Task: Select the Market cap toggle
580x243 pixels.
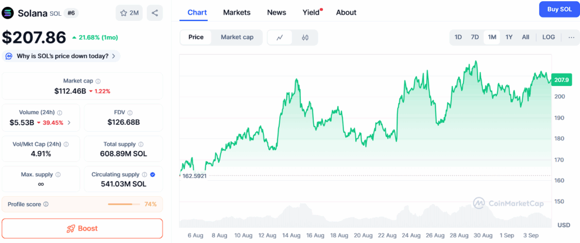Action: click(x=237, y=37)
